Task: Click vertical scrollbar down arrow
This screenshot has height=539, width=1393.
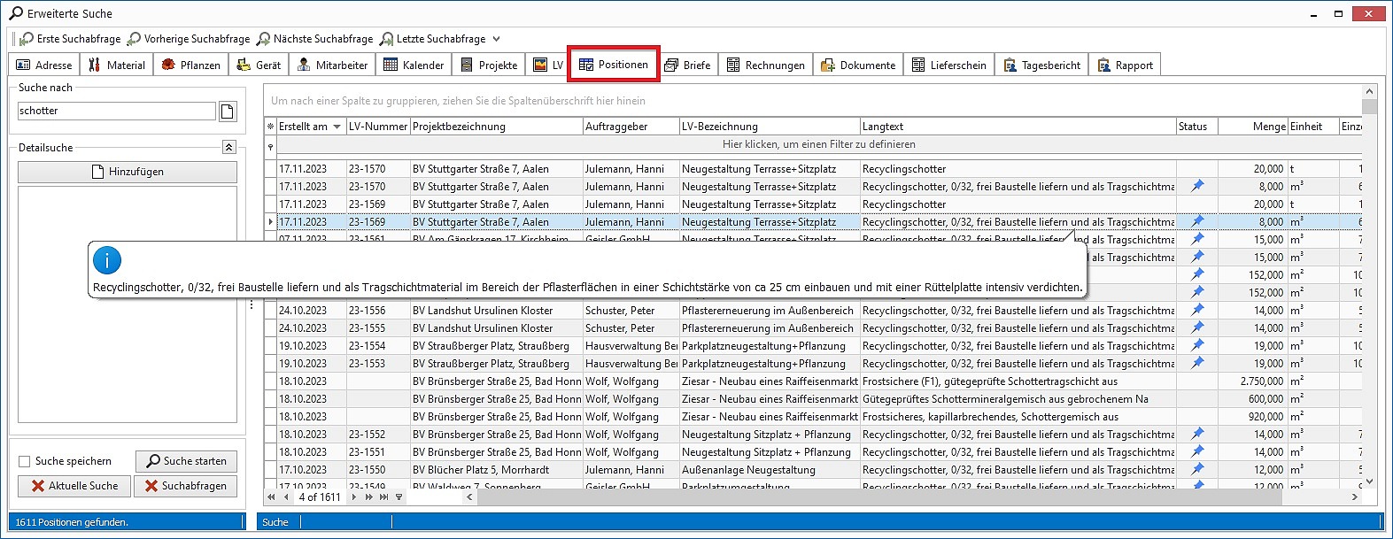Action: pos(1369,481)
